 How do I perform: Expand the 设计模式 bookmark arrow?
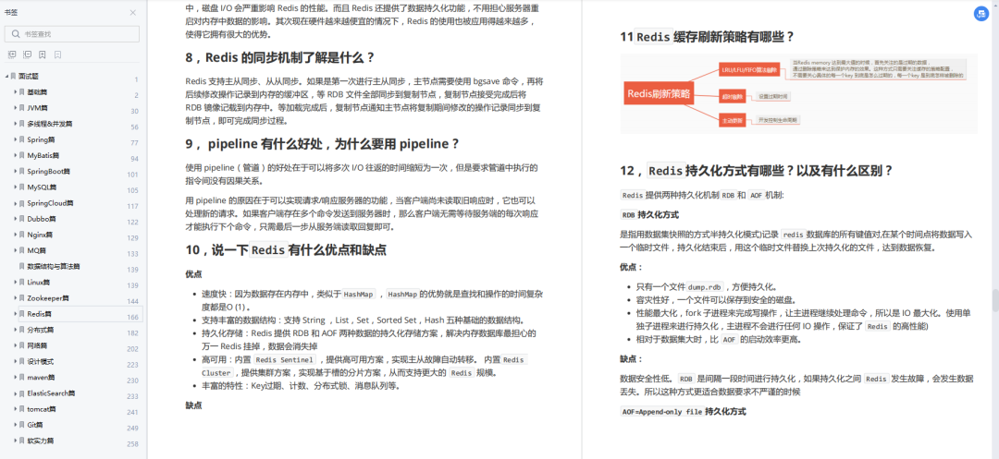coord(16,362)
